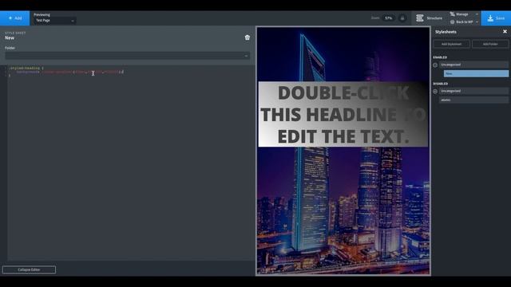Viewport: 511px width, 287px height.
Task: Click the Add Stylesheet button
Action: [x=451, y=44]
